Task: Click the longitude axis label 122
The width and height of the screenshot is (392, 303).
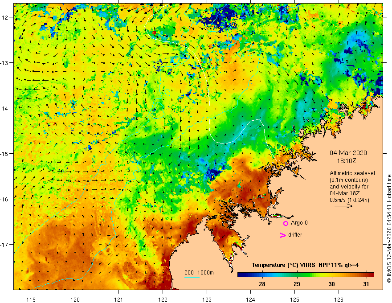Action: click(x=163, y=299)
